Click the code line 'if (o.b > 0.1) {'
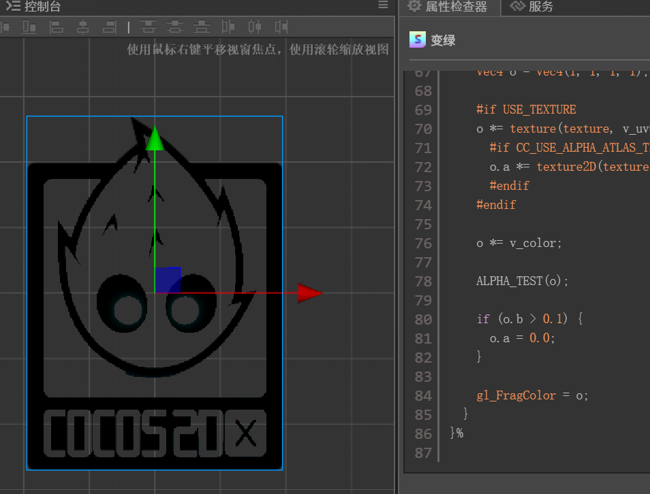The image size is (650, 494). pyautogui.click(x=530, y=319)
